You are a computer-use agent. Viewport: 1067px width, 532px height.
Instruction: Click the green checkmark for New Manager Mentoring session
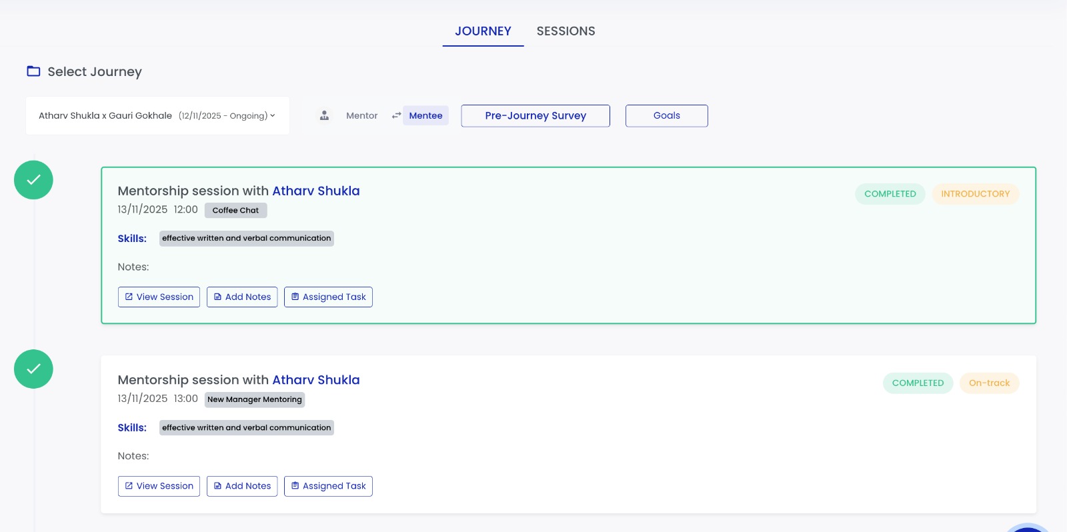(x=33, y=369)
